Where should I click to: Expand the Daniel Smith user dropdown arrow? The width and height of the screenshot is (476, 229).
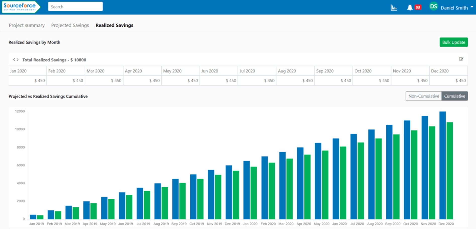pos(472,7)
